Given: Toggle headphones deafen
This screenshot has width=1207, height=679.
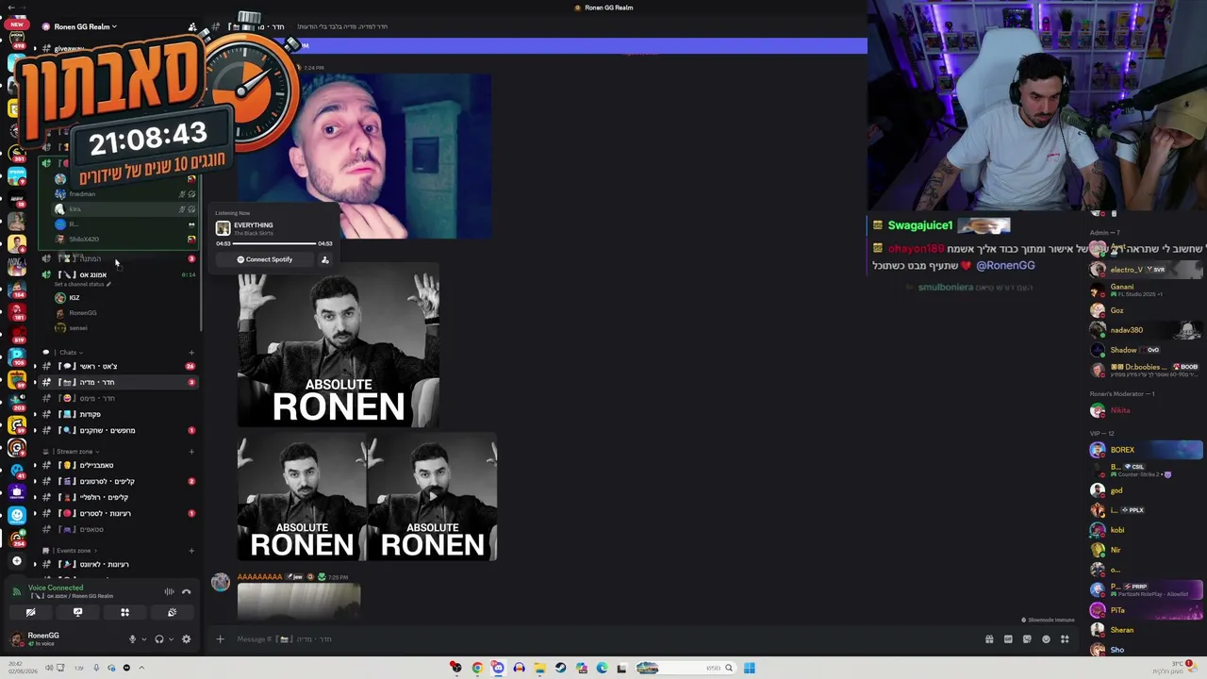Looking at the screenshot, I should (159, 639).
